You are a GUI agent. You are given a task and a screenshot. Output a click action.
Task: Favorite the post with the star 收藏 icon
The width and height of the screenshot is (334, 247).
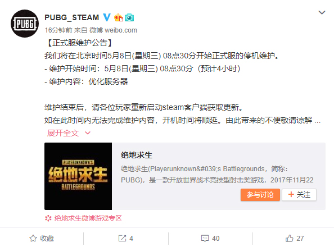tap(33, 238)
